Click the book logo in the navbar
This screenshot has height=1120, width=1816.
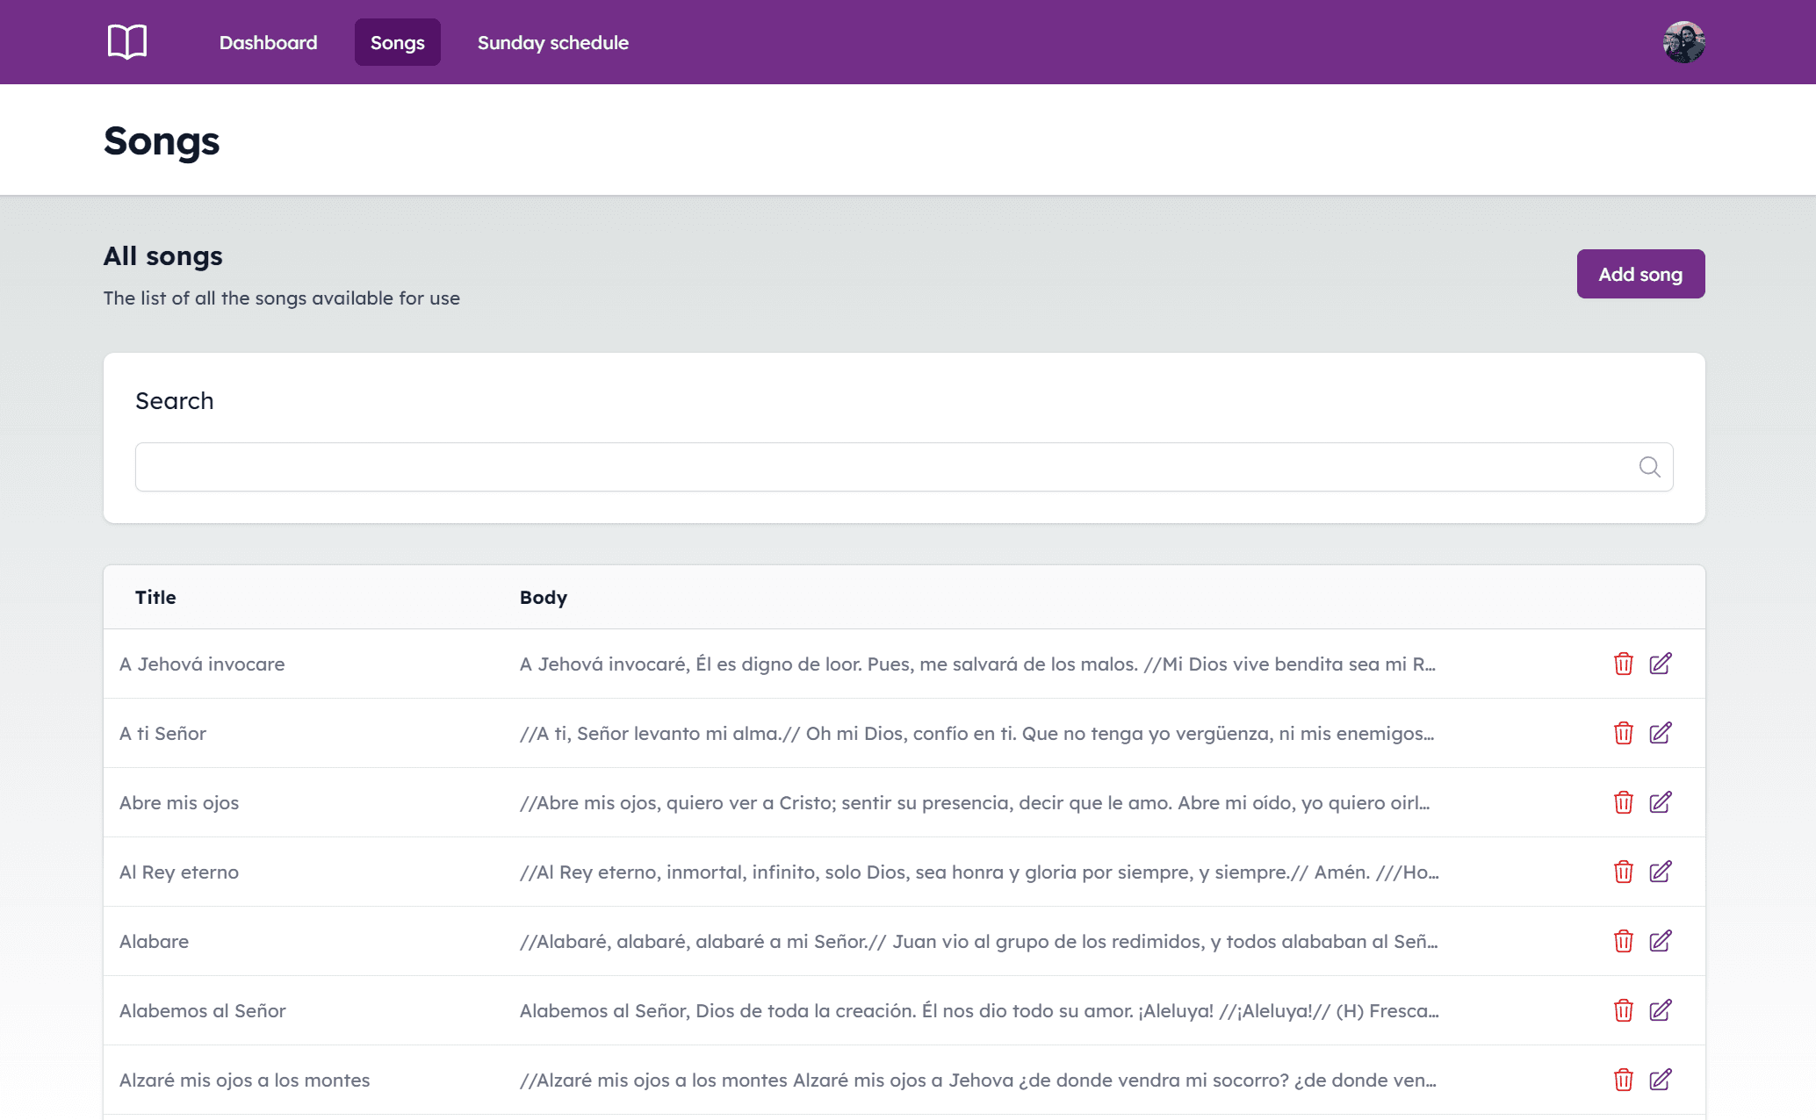coord(126,41)
